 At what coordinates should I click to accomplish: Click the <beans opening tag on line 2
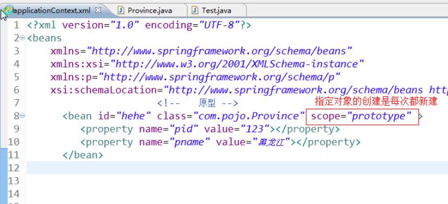pos(44,38)
